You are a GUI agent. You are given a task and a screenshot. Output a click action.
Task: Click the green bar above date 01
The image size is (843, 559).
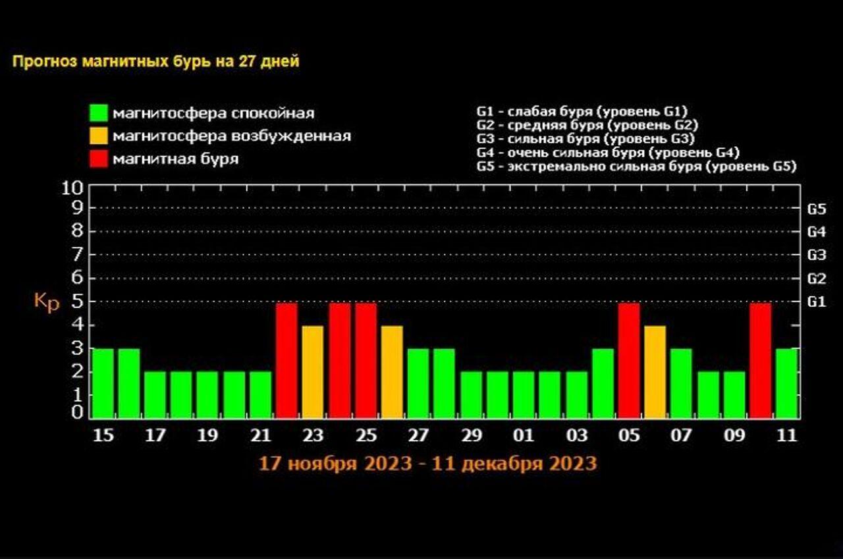pos(524,395)
